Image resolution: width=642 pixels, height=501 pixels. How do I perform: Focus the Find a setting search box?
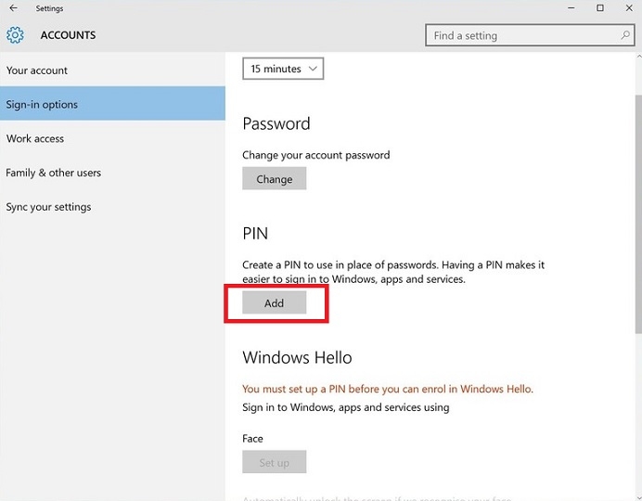(x=530, y=35)
